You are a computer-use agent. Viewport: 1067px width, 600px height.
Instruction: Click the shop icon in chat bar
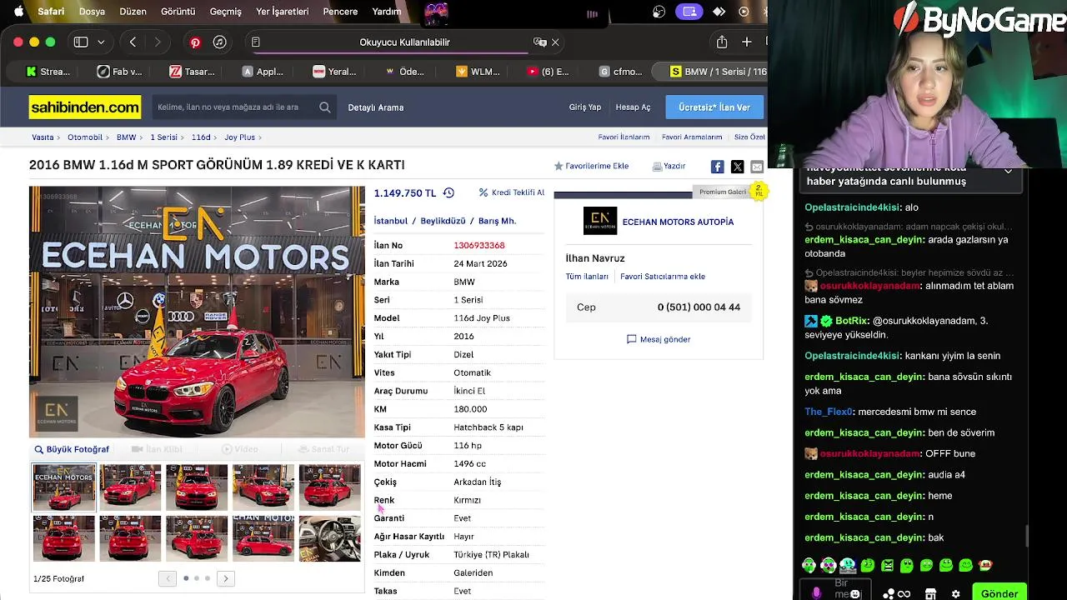click(x=930, y=594)
